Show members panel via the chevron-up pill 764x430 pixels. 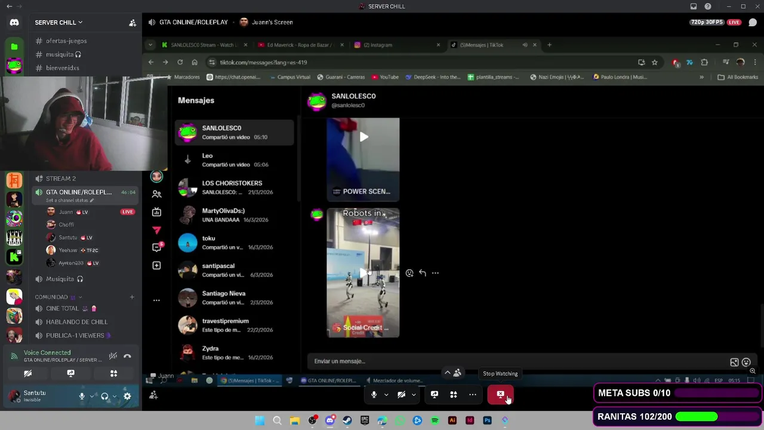pos(452,373)
